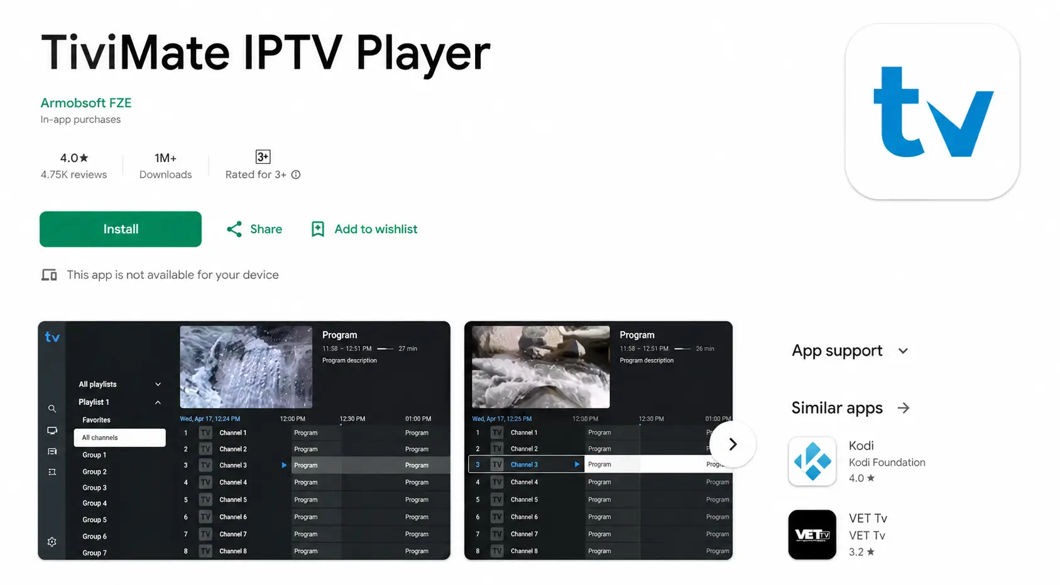Click the VET Tv 3.2 star rating

(861, 552)
